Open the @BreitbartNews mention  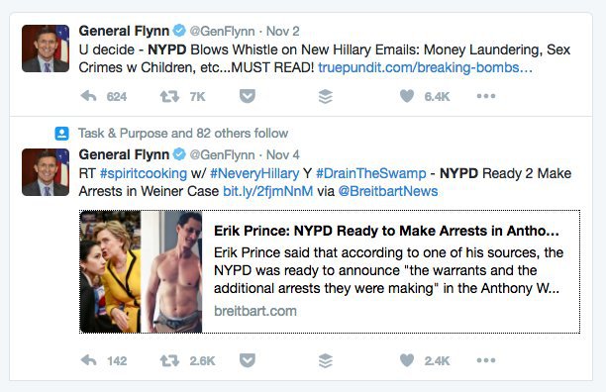[x=387, y=191]
